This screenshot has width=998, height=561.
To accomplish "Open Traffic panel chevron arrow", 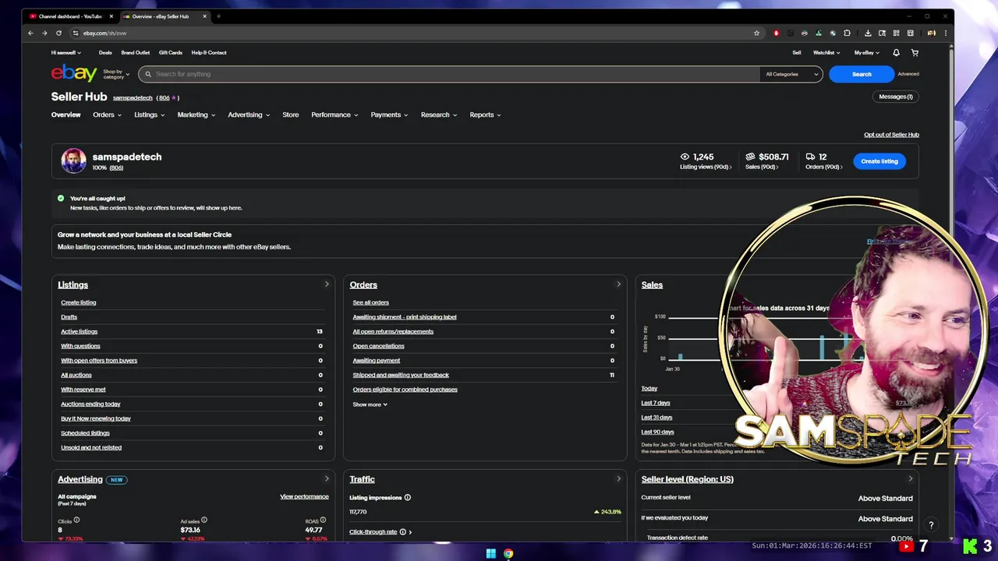I will [x=619, y=479].
